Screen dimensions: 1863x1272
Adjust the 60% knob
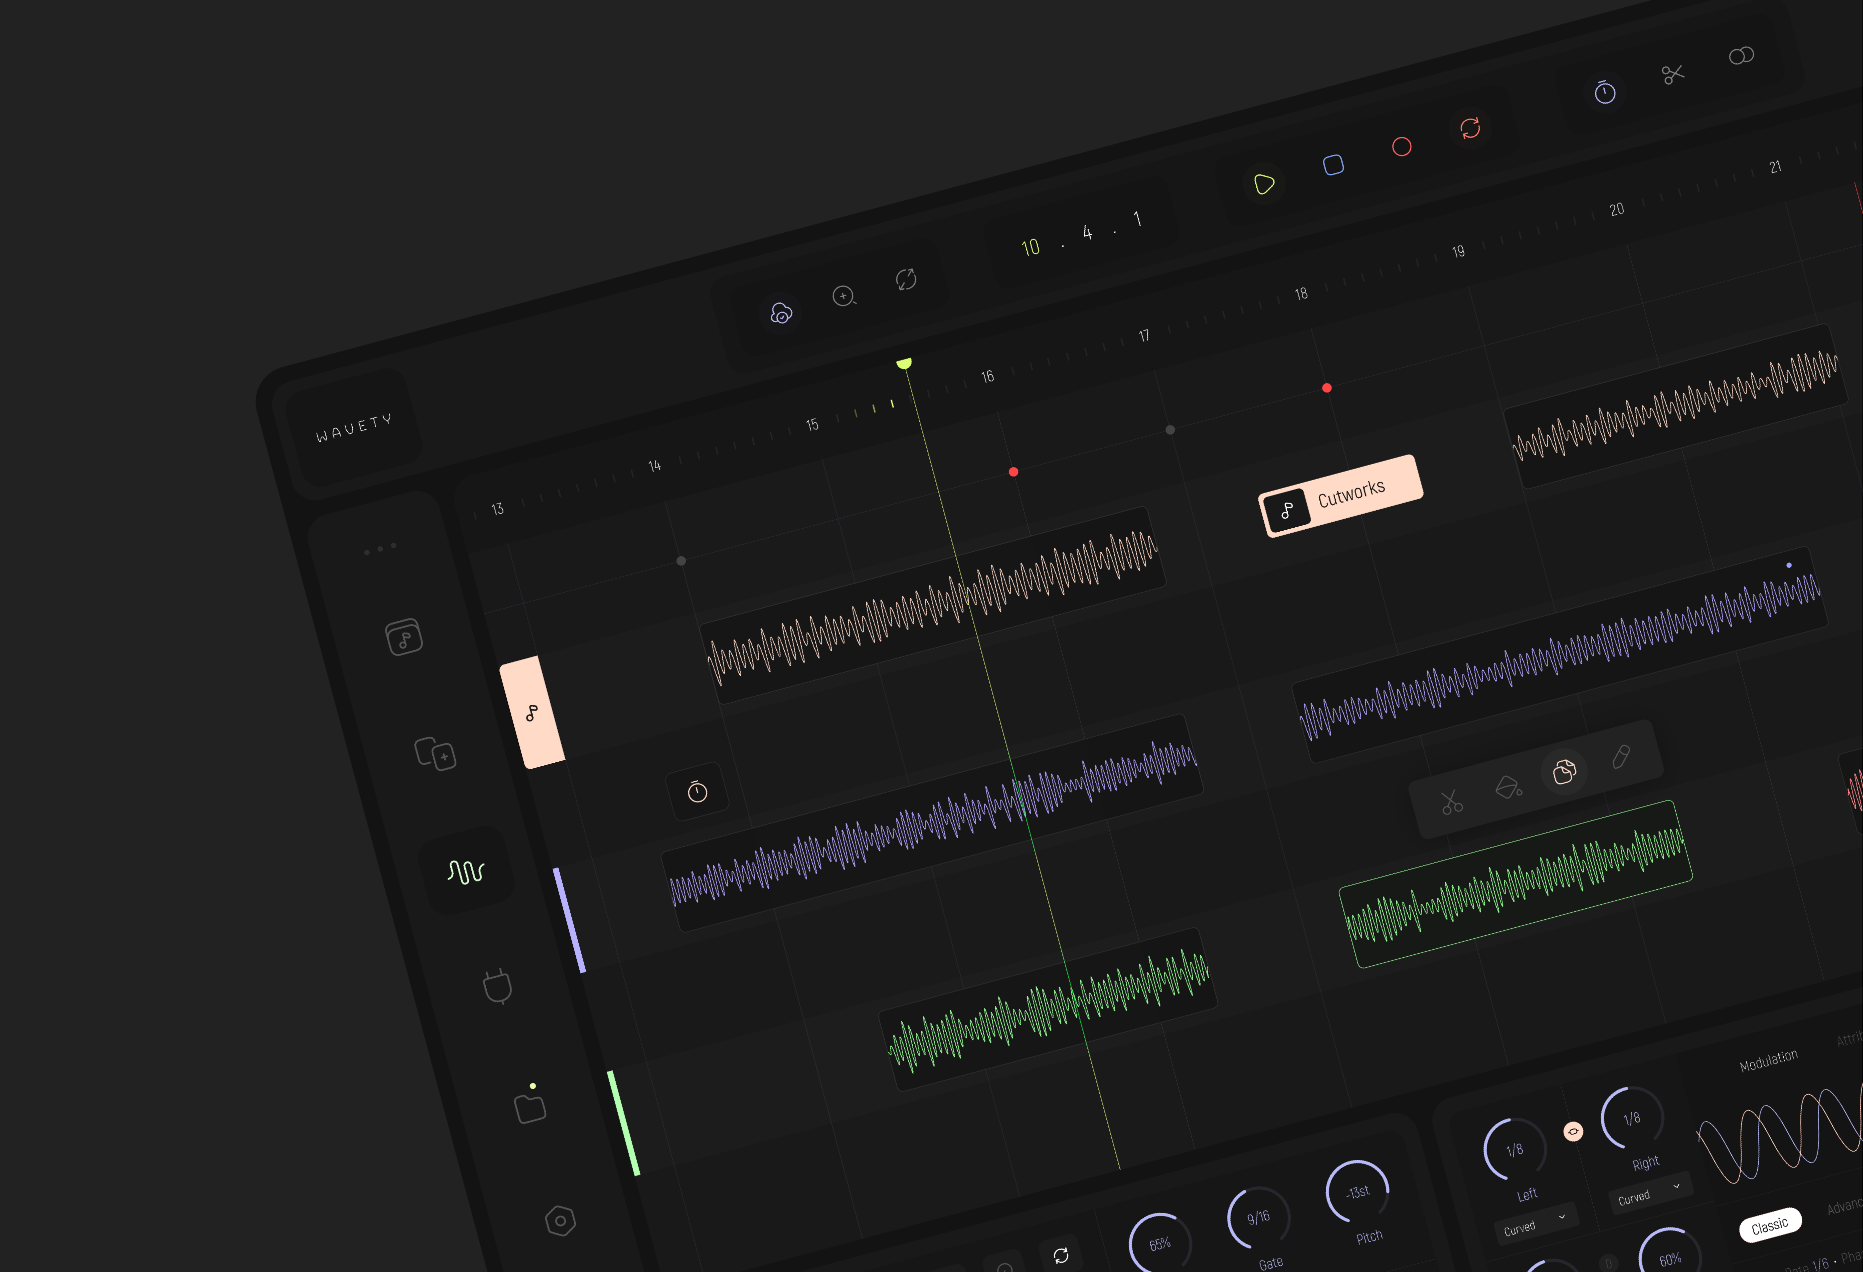(x=1670, y=1258)
